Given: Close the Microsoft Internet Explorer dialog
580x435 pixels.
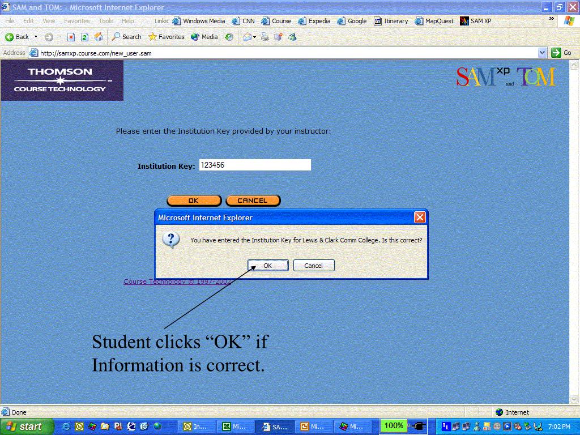Looking at the screenshot, I should click(420, 217).
